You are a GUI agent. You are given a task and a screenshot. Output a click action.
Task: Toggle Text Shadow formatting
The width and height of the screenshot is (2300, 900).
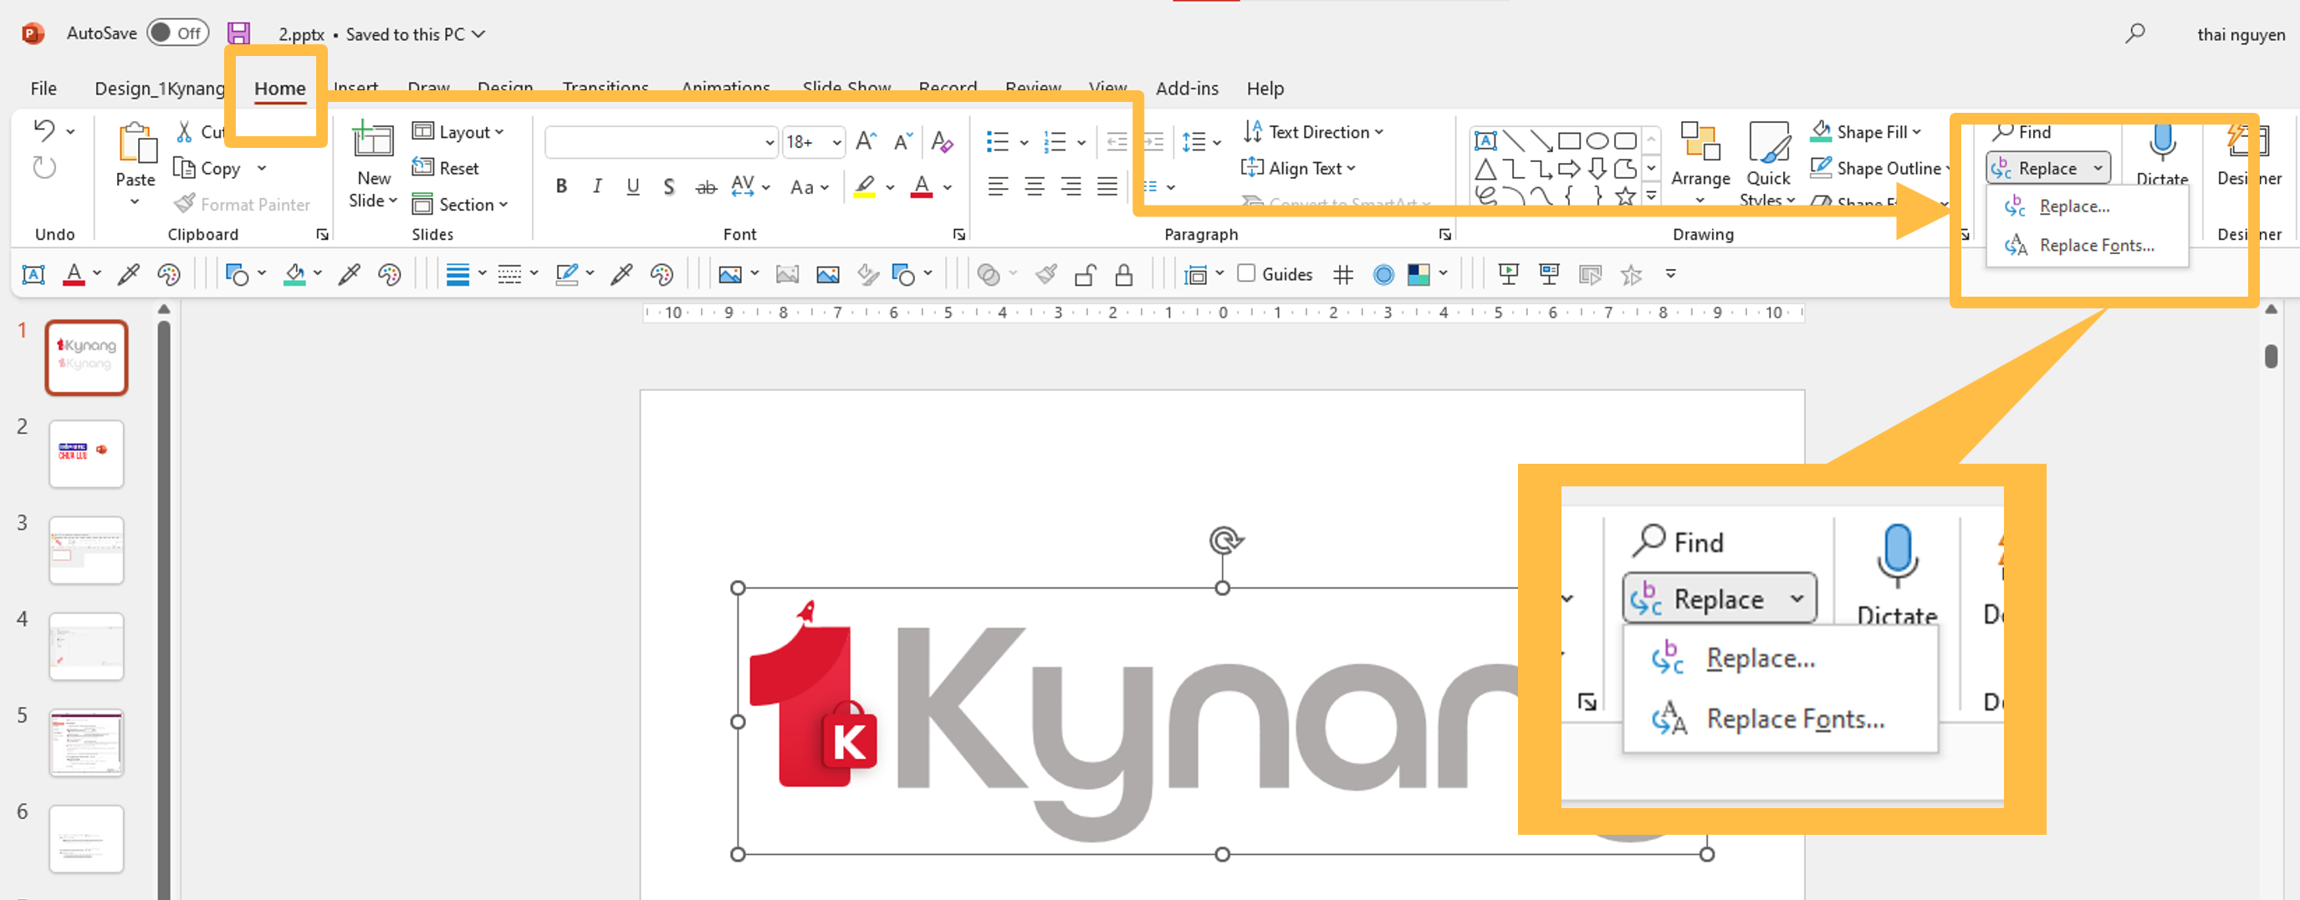669,186
